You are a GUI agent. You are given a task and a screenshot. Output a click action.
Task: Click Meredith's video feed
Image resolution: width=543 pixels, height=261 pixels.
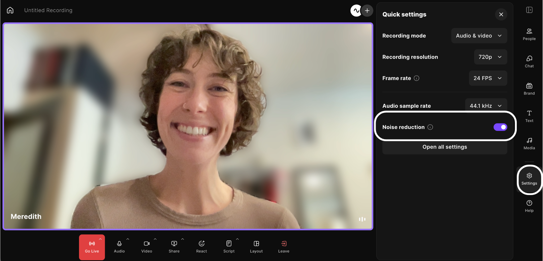point(188,126)
